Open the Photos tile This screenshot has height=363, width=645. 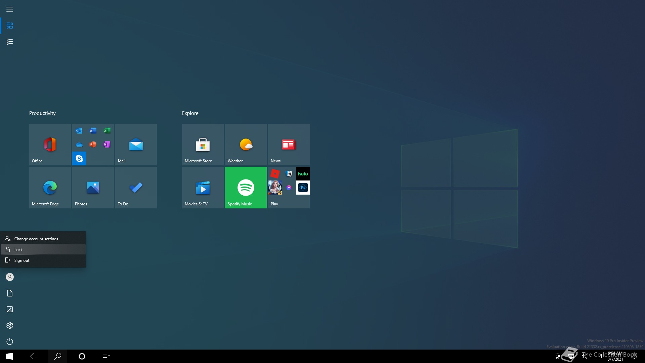coord(93,187)
